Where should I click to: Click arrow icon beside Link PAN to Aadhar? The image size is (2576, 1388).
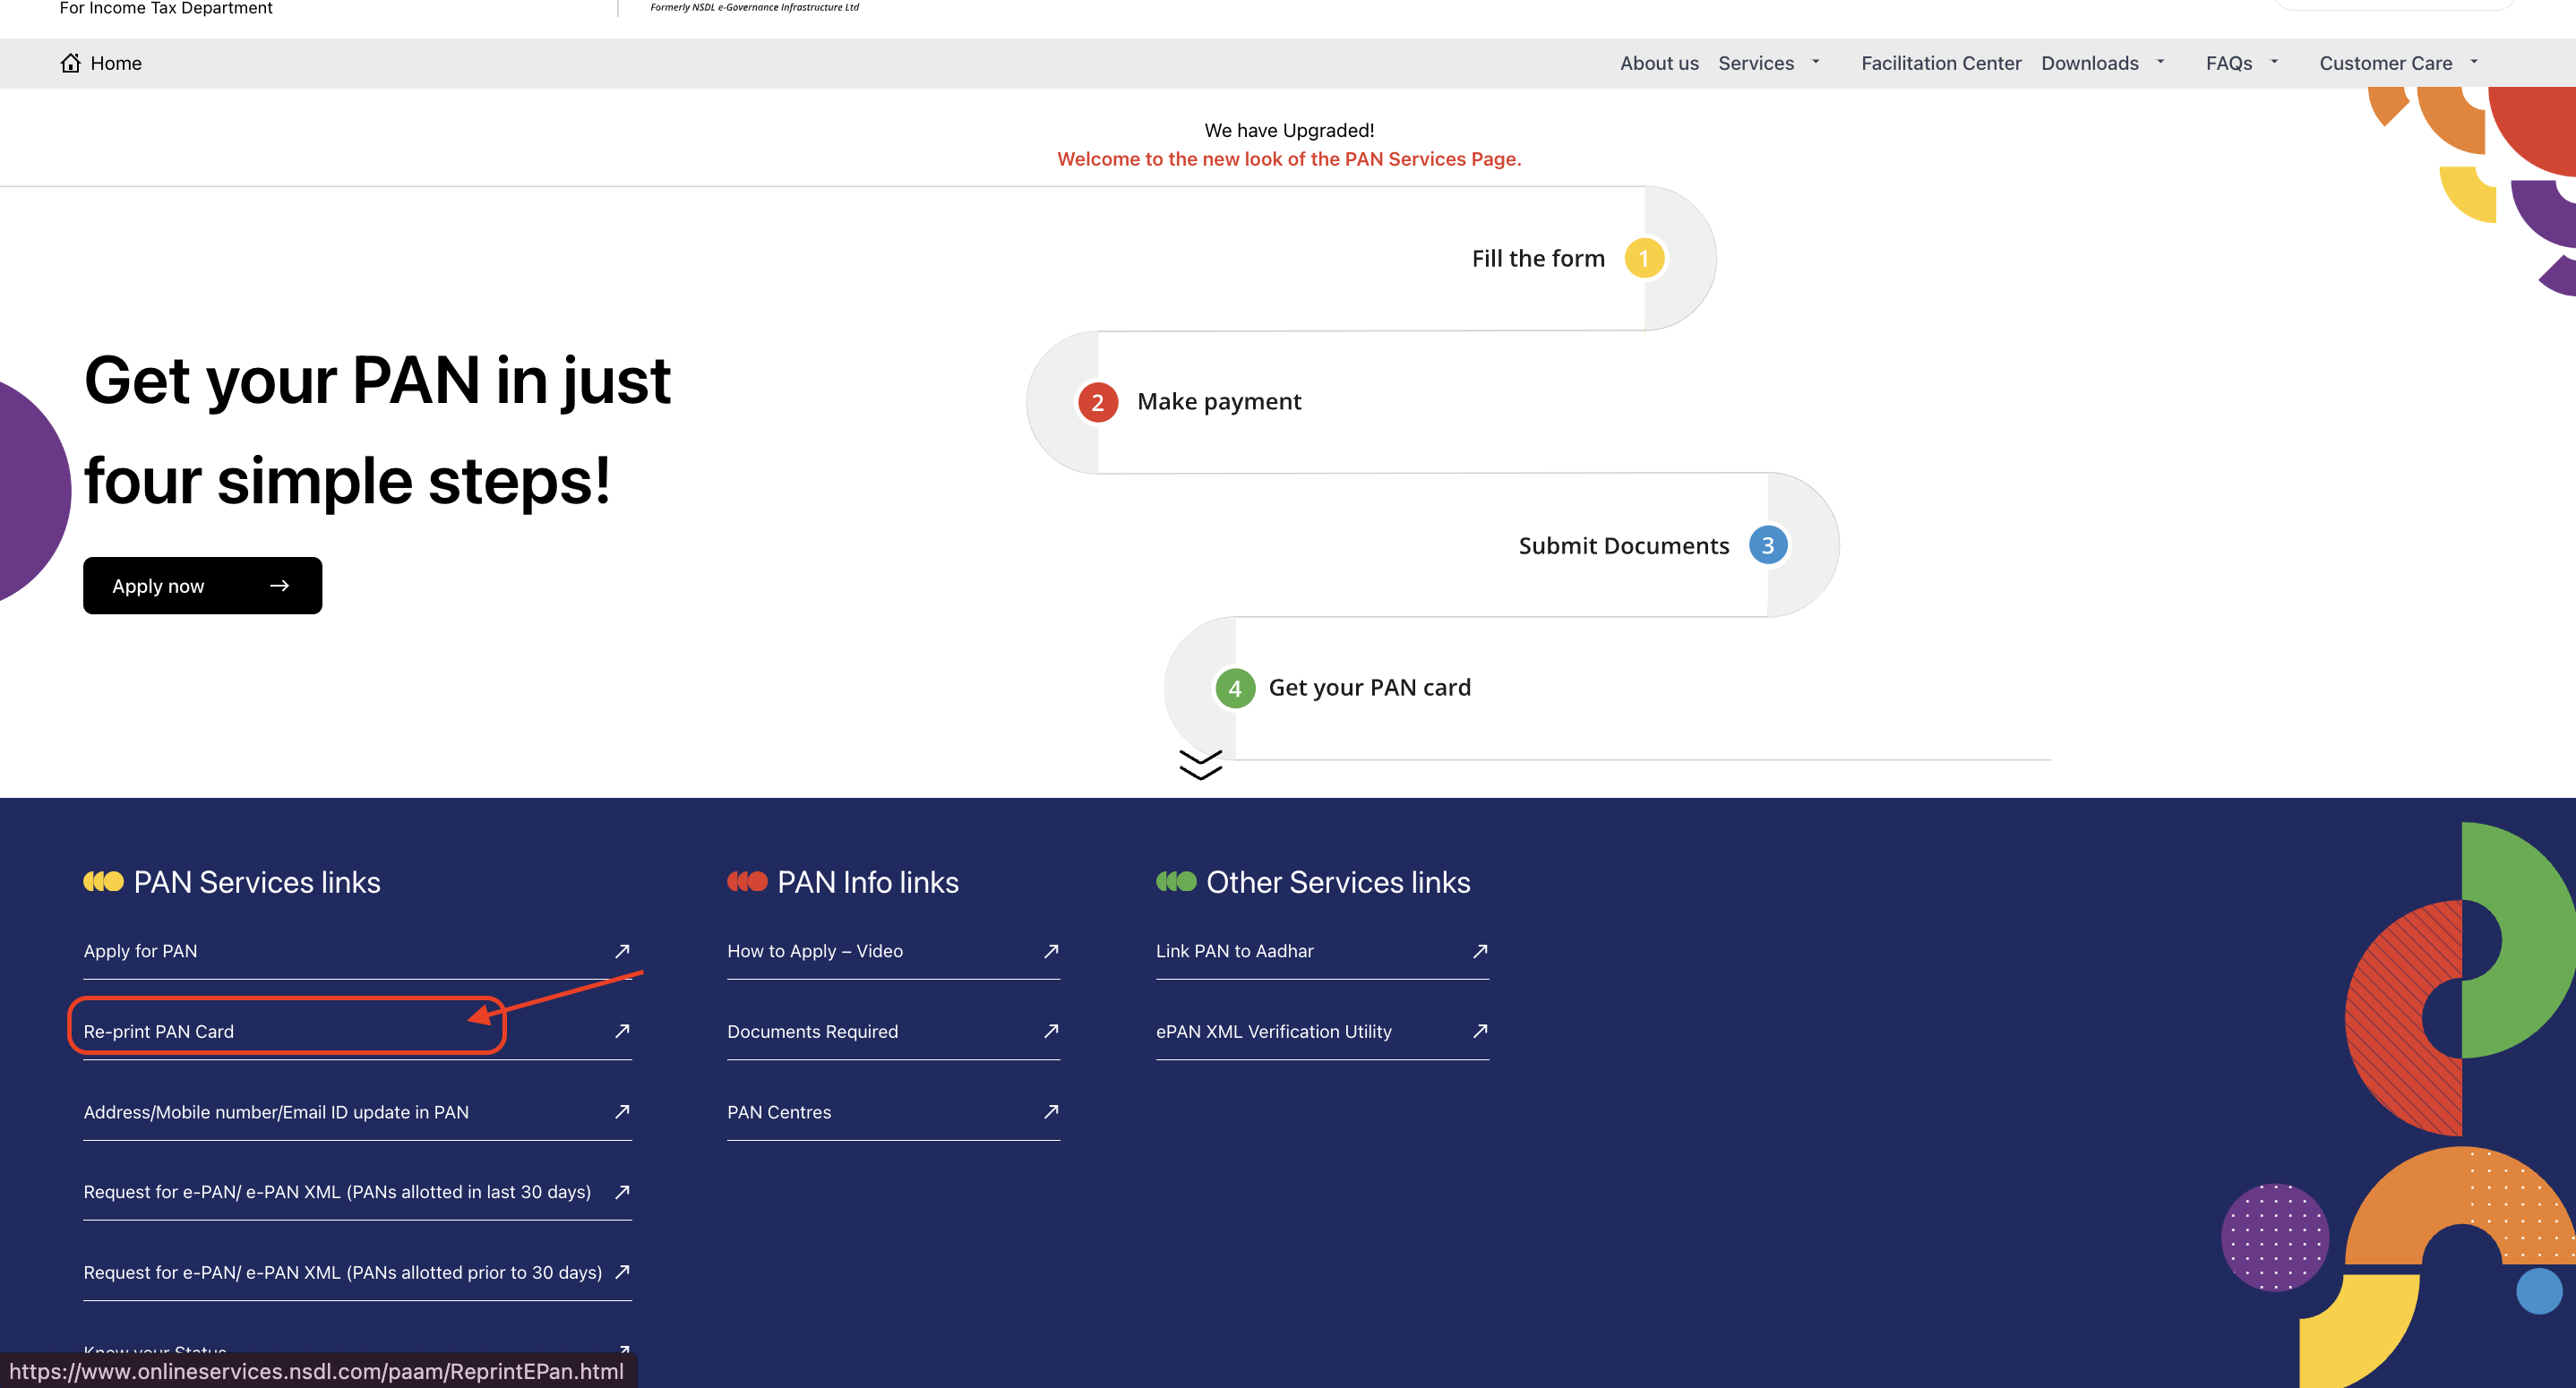pyautogui.click(x=1480, y=951)
